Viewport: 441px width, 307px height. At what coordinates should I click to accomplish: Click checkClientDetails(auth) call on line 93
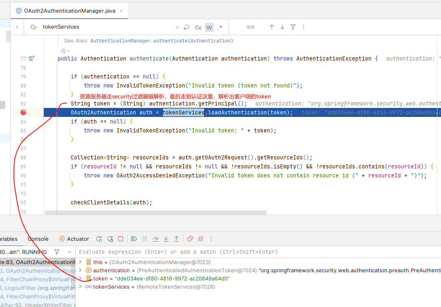tap(112, 203)
